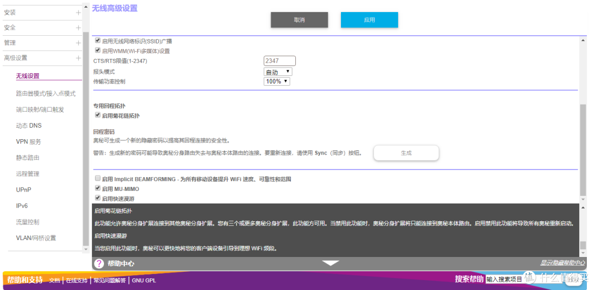Open the 在线支持 link

(x=77, y=281)
